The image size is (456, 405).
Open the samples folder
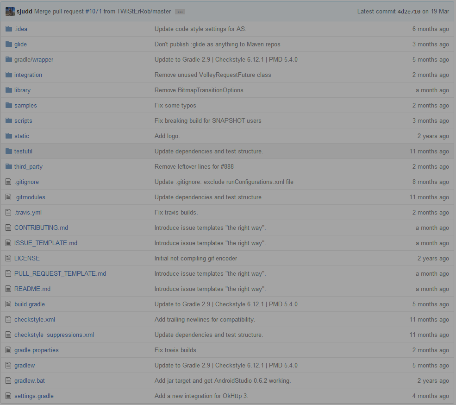tap(25, 105)
